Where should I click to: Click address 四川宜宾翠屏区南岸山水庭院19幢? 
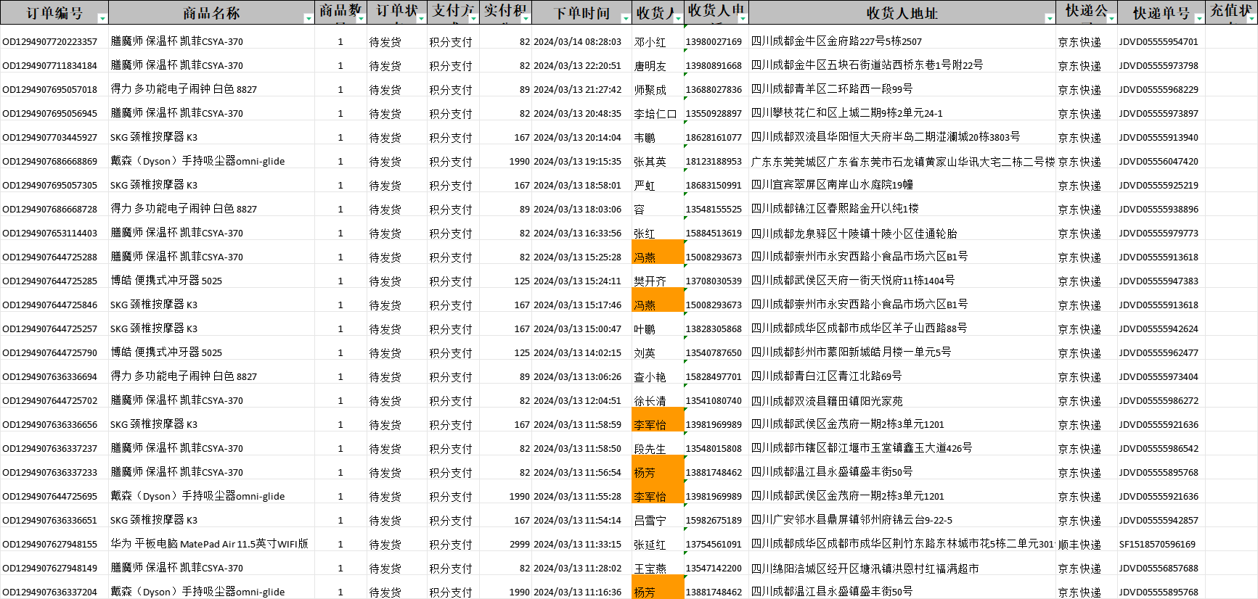pyautogui.click(x=832, y=185)
